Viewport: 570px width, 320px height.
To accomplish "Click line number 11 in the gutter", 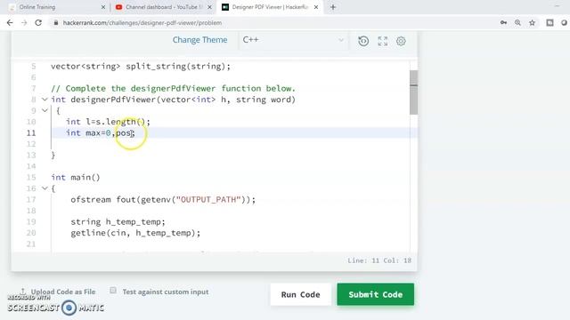I will tap(31, 133).
